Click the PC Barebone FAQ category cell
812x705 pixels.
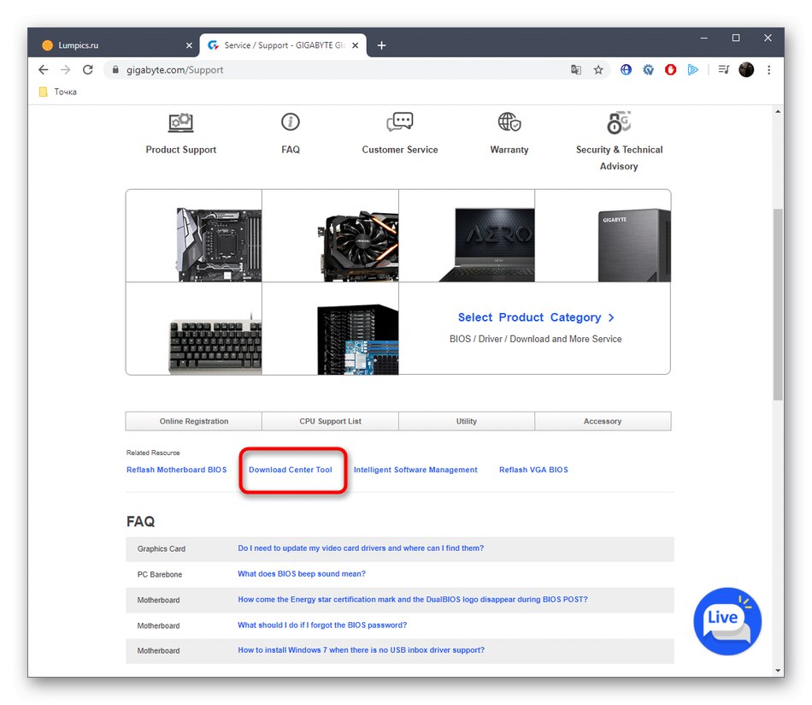pyautogui.click(x=160, y=574)
